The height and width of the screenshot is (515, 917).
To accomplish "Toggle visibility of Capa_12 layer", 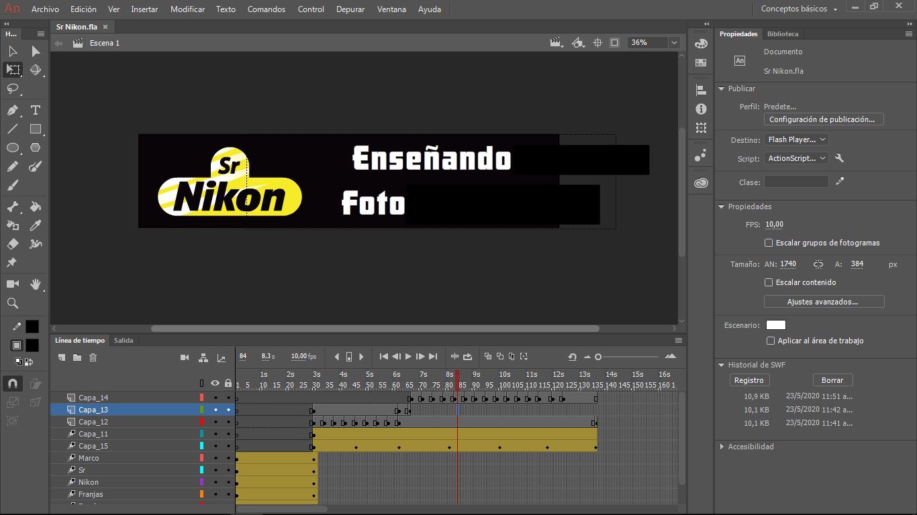I will pos(215,422).
